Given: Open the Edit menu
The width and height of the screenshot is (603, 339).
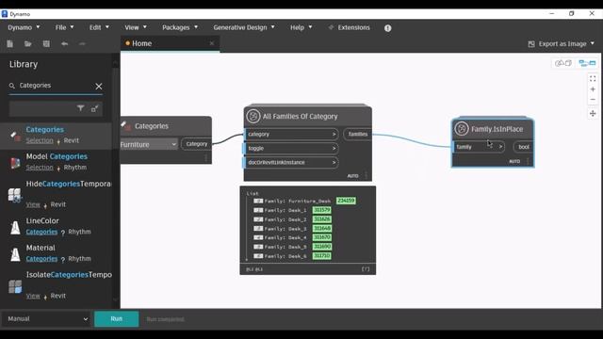Looking at the screenshot, I should point(99,27).
